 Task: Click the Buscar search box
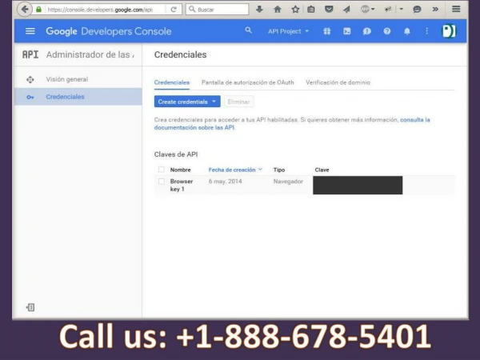(217, 9)
